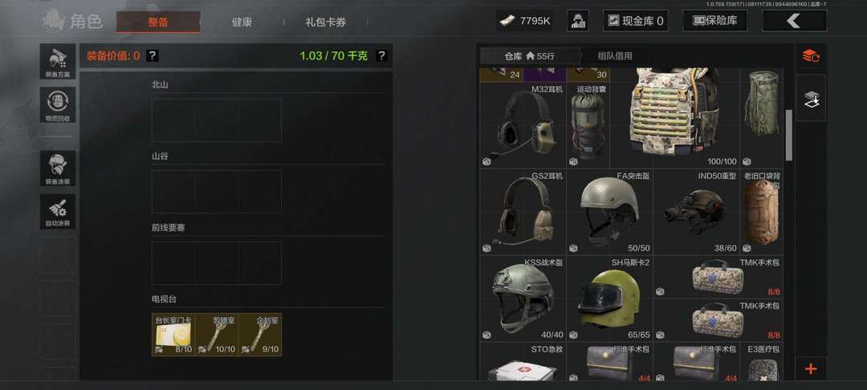Open the character profile icon beside cash

[578, 21]
